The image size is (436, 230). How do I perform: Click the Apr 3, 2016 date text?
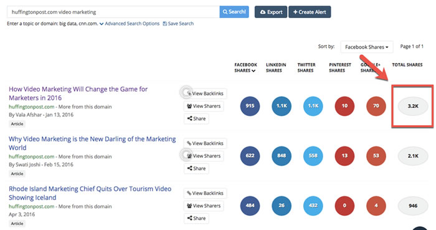coord(22,214)
